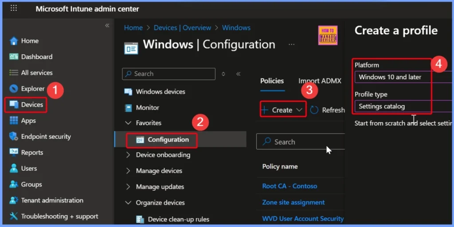Select Home in left navigation
Screen dimensions: 454x227
[30, 41]
